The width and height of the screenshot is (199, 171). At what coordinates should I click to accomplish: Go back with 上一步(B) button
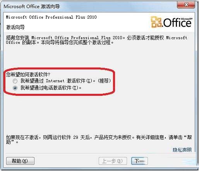click(x=113, y=161)
